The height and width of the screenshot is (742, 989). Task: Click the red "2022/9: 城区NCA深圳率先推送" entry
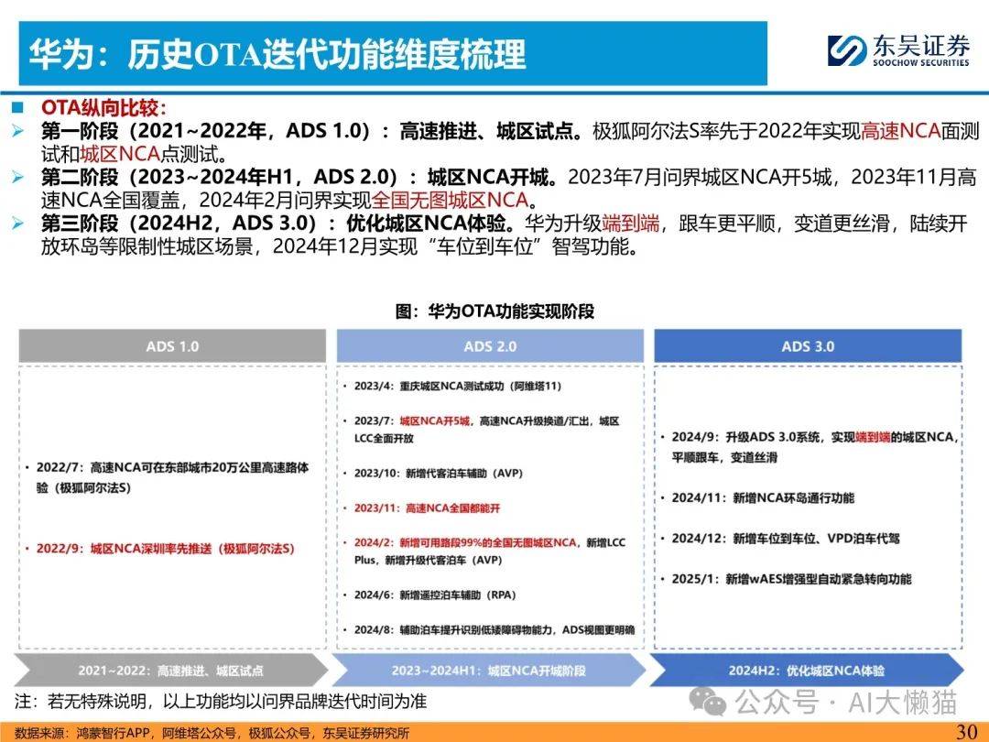tap(160, 549)
